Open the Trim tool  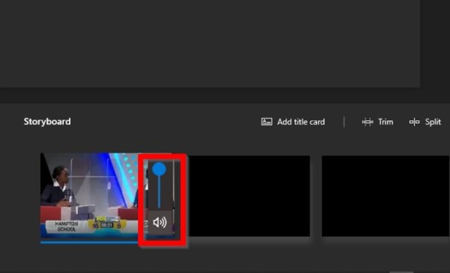coord(377,122)
